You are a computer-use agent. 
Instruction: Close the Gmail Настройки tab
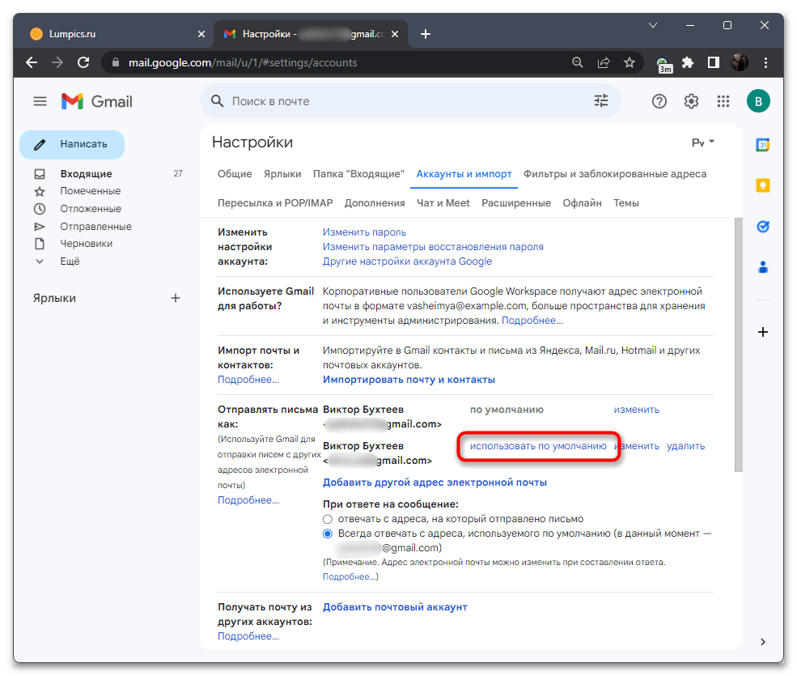(x=395, y=34)
